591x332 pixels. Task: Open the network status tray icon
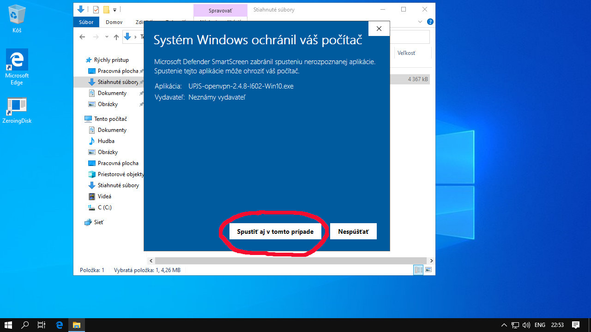pyautogui.click(x=515, y=325)
